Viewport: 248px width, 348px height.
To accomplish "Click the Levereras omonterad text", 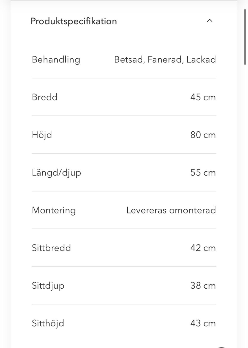I will (x=171, y=210).
